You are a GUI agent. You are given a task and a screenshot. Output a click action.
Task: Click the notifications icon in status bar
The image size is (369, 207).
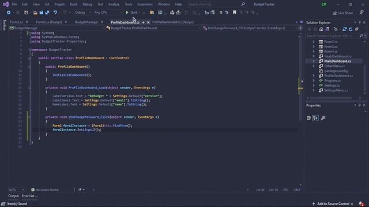pos(362,204)
